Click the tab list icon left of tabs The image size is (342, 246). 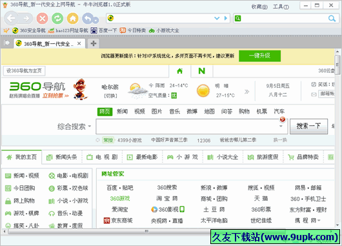6,43
